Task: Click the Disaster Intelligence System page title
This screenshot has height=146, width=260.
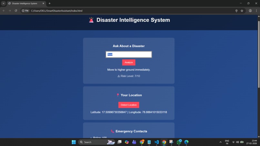Action: pos(133,20)
